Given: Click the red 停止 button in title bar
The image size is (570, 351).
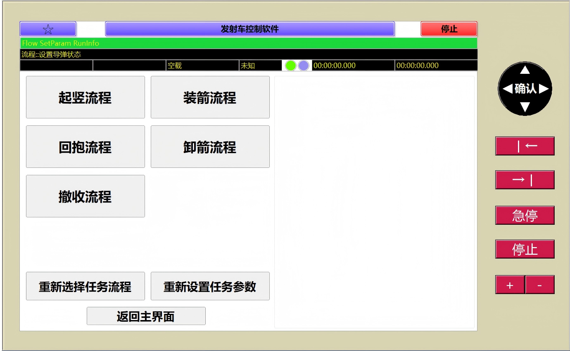Looking at the screenshot, I should tap(449, 29).
